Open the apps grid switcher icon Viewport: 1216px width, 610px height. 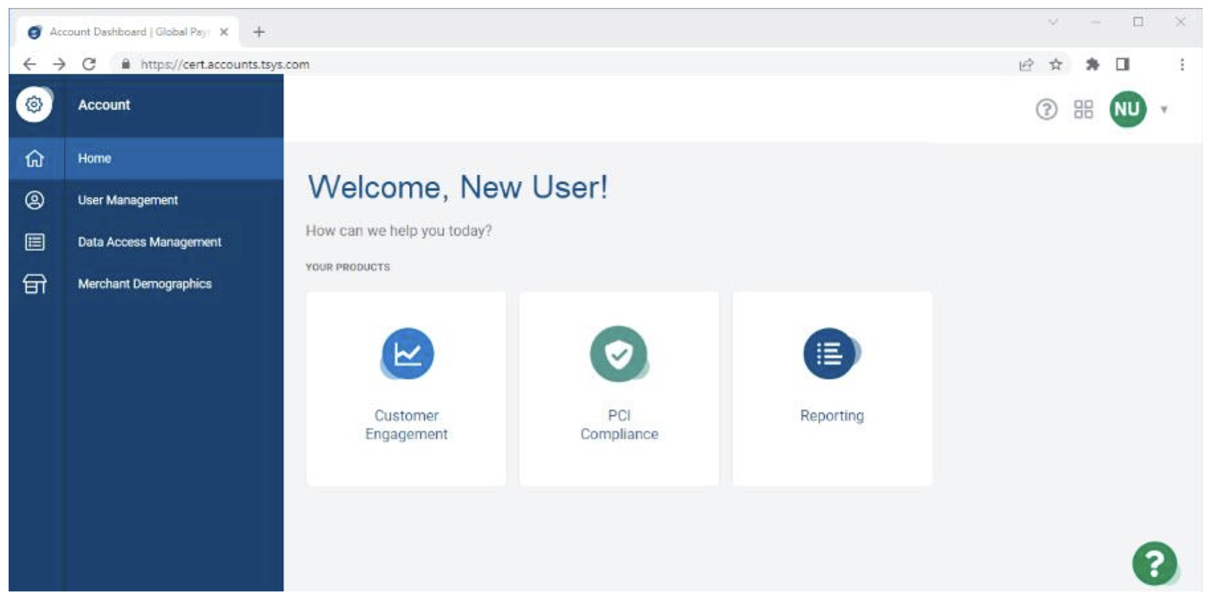click(x=1083, y=109)
